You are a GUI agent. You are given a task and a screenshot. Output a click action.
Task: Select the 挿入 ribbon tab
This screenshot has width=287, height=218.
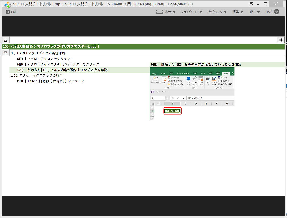pyautogui.click(x=171, y=74)
